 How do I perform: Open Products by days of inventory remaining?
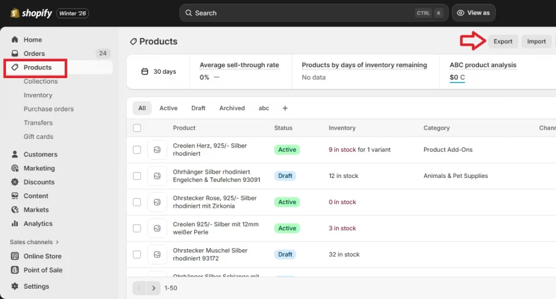pos(364,65)
